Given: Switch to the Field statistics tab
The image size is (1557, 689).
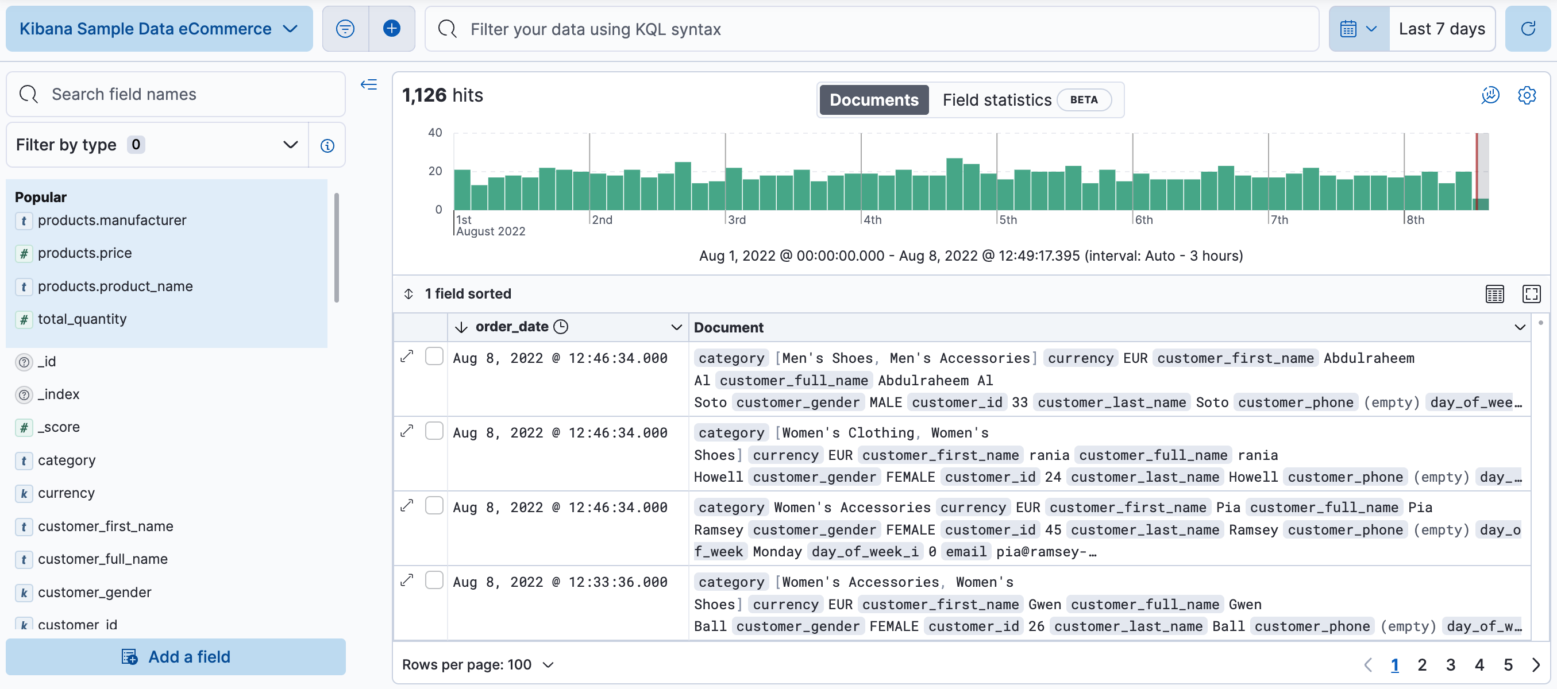Looking at the screenshot, I should [x=1026, y=100].
